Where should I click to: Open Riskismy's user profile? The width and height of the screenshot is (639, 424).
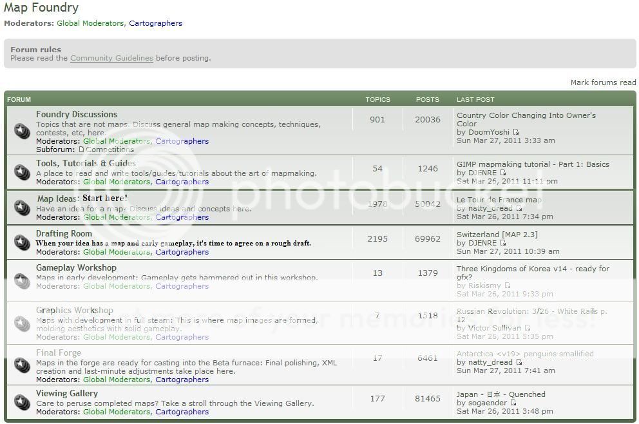point(484,285)
